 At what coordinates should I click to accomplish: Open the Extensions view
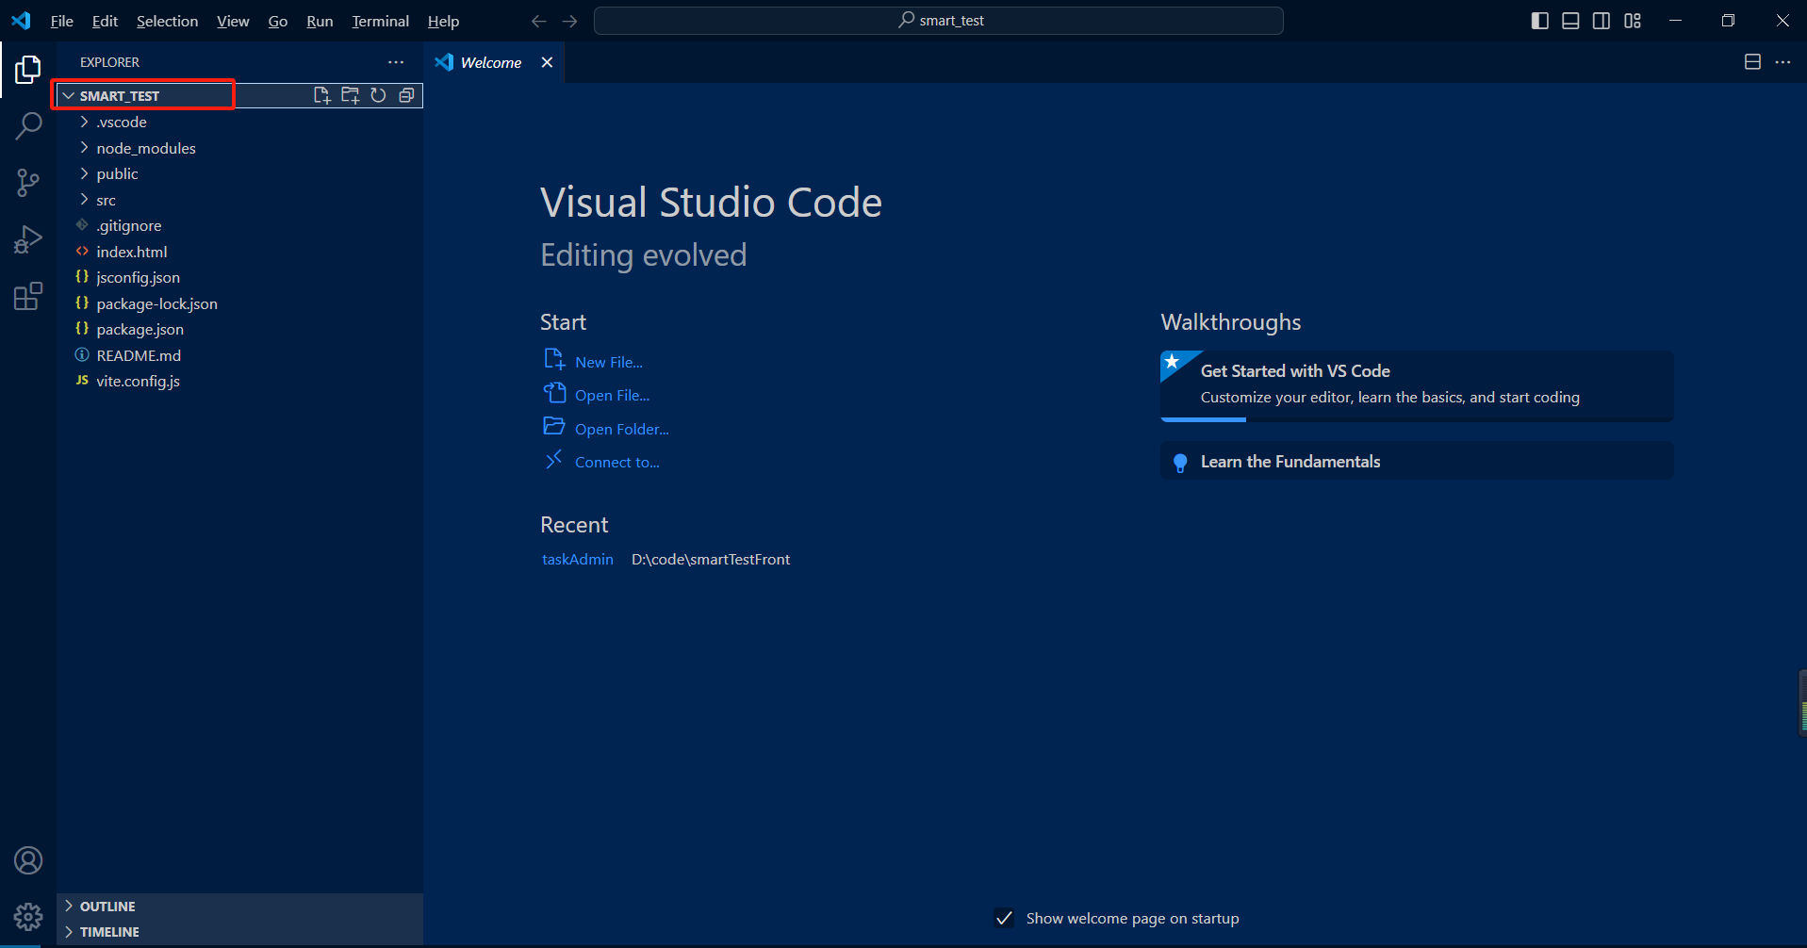(x=28, y=297)
